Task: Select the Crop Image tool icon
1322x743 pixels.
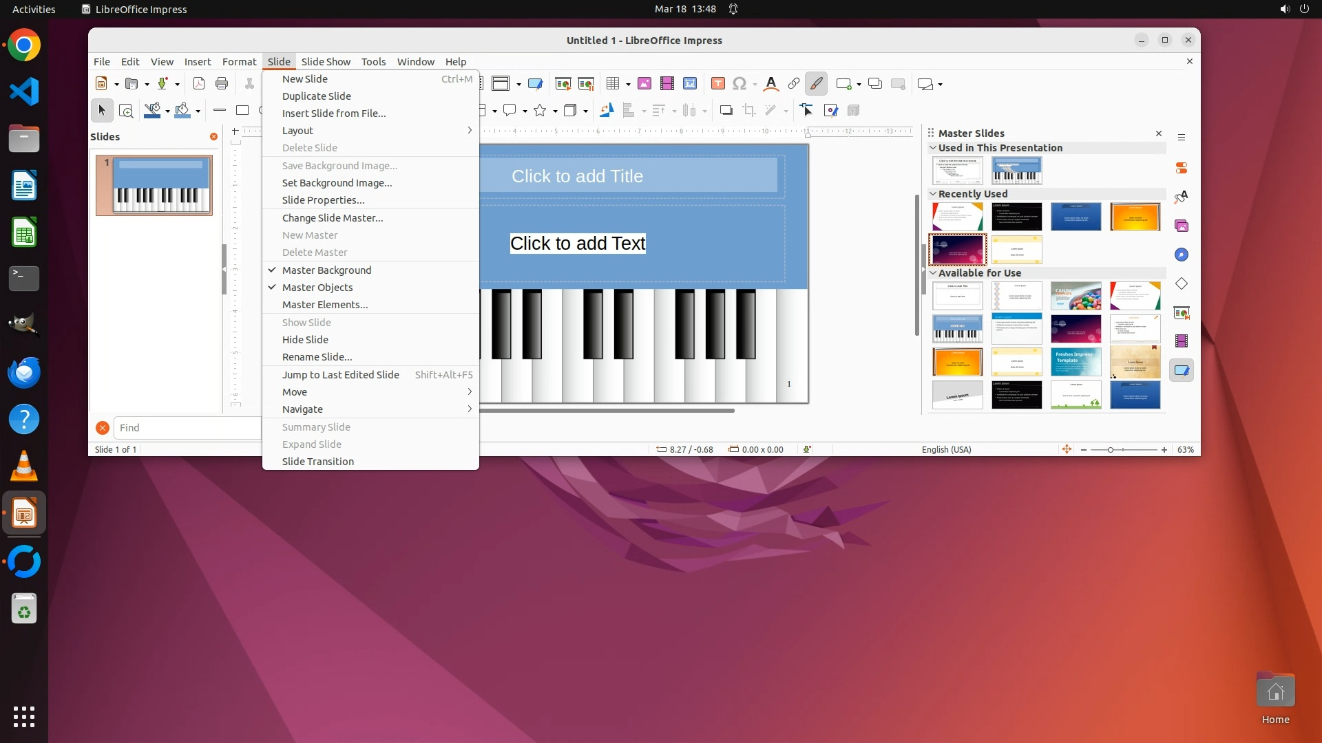Action: pyautogui.click(x=749, y=111)
